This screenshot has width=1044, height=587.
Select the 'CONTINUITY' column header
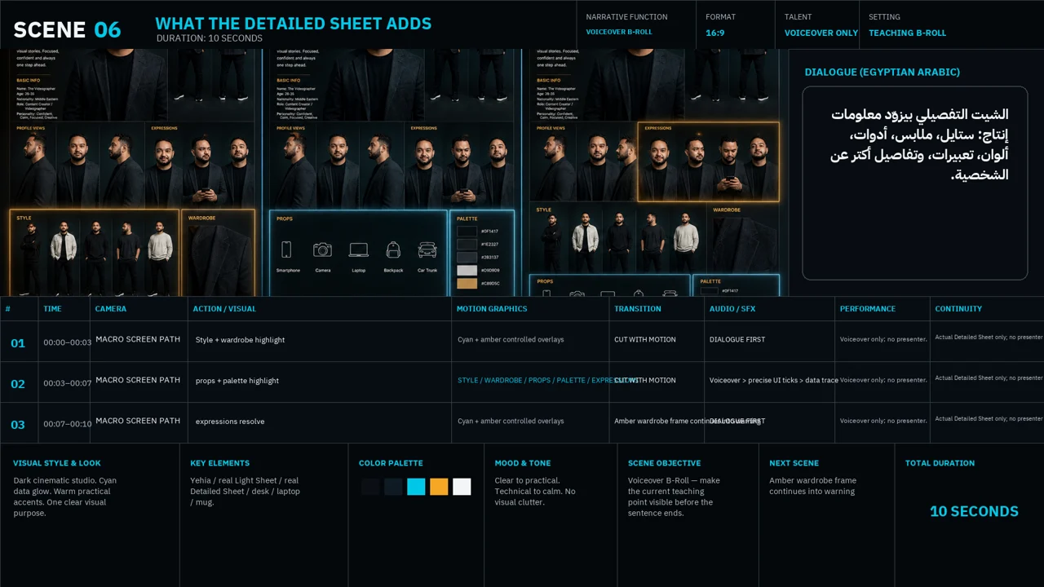coord(958,309)
